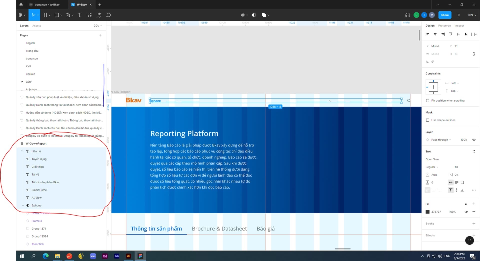Screen dimensions: 480x261
Task: Align top icon in Design panel
Action: tap(450, 34)
